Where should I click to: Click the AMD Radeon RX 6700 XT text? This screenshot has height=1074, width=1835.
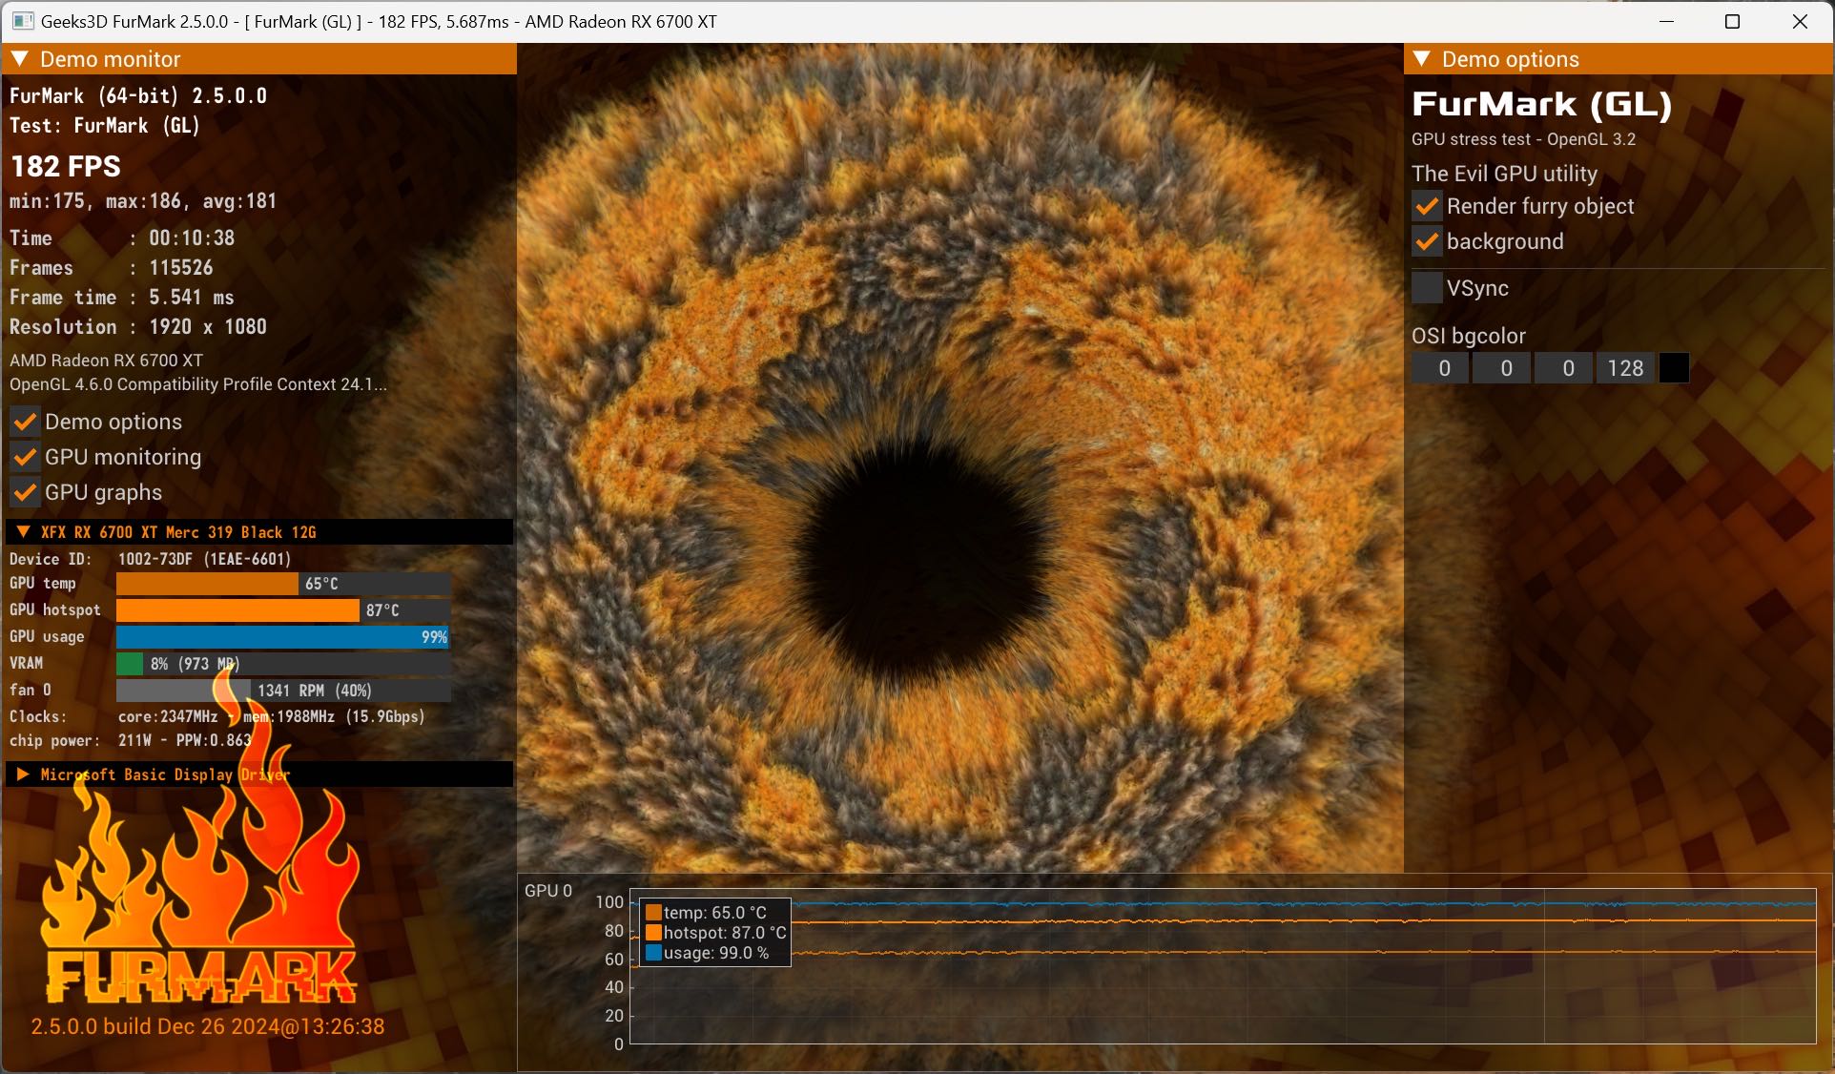pos(106,361)
